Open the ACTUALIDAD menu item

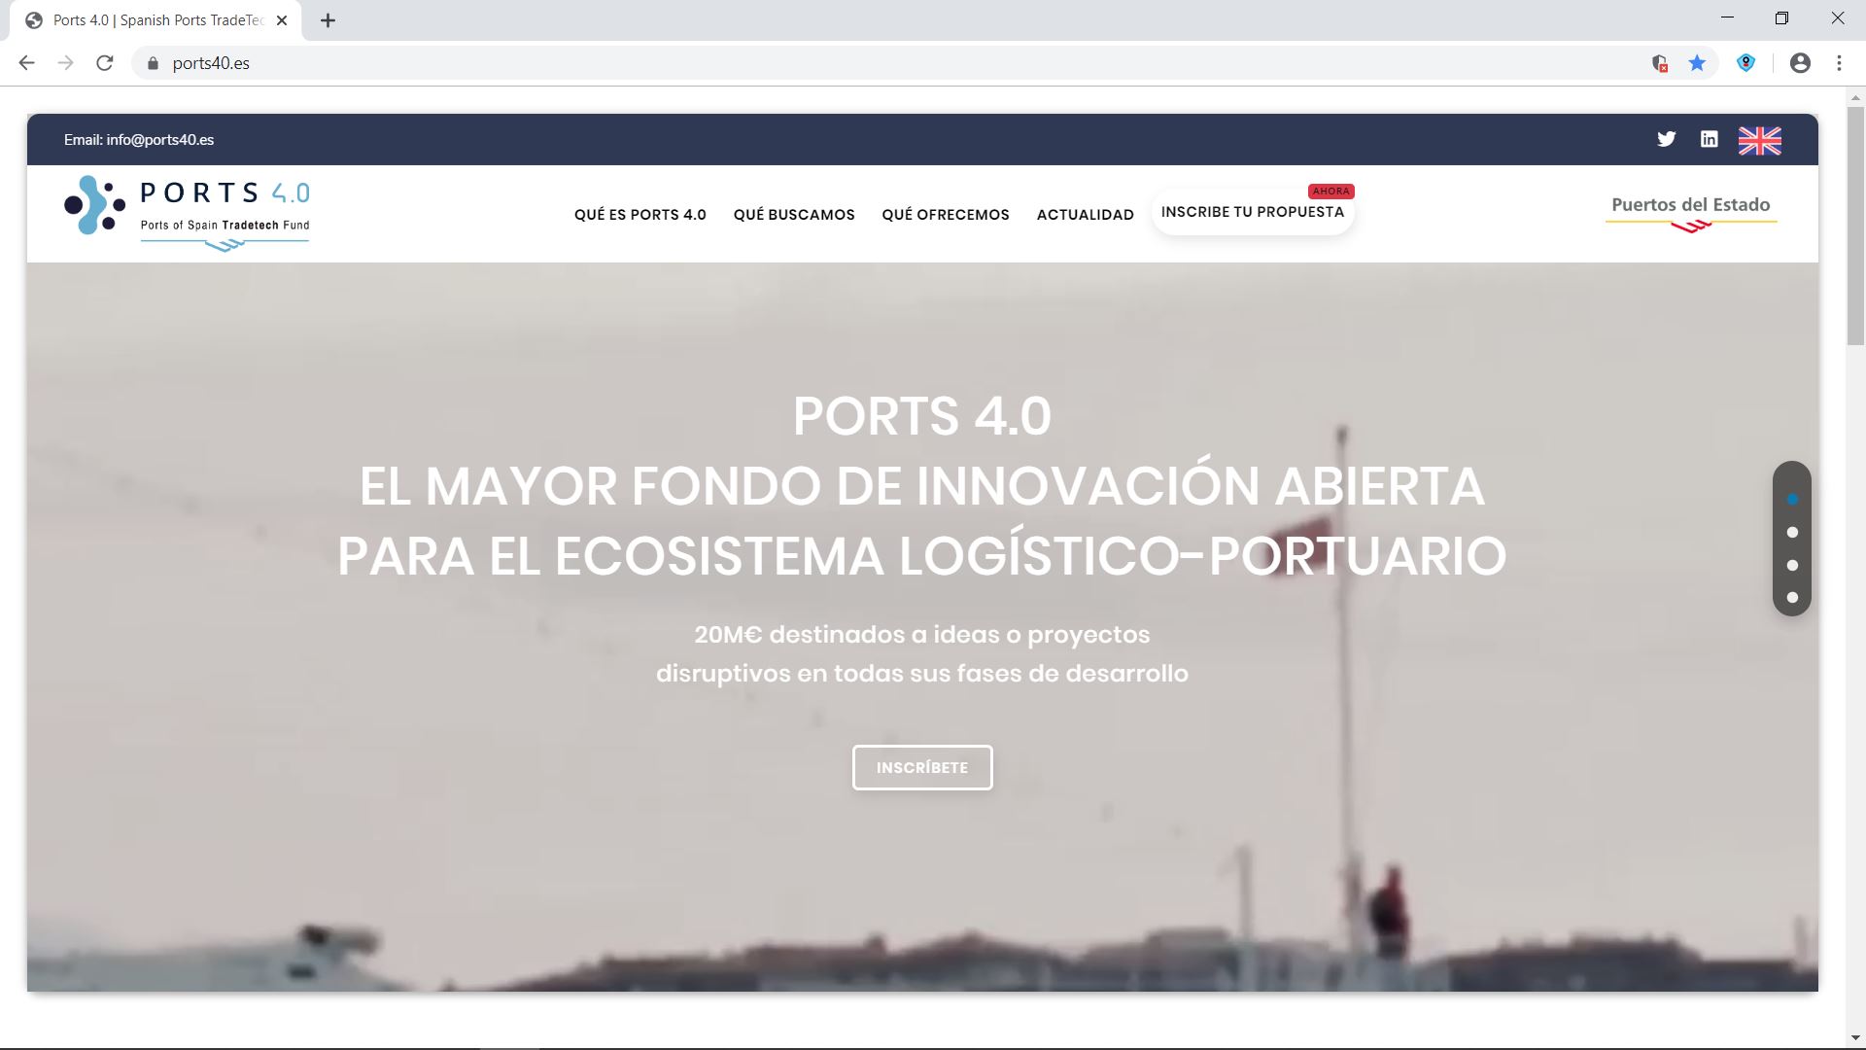click(x=1085, y=215)
